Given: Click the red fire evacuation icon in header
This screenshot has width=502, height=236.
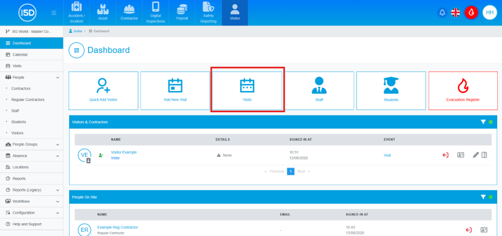Looking at the screenshot, I should 471,12.
